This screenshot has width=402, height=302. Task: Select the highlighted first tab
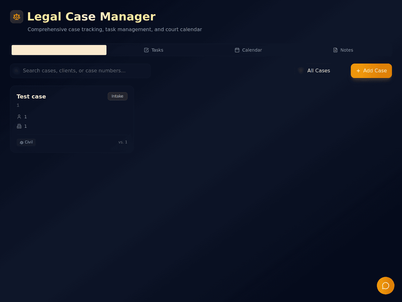(x=59, y=50)
